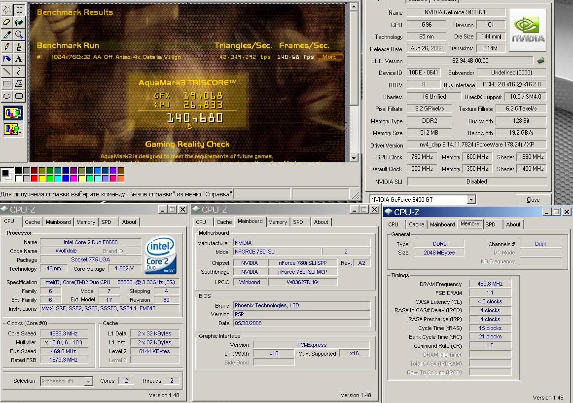The height and width of the screenshot is (403, 573).
Task: Click the Close button in GPU-Z
Action: point(533,200)
